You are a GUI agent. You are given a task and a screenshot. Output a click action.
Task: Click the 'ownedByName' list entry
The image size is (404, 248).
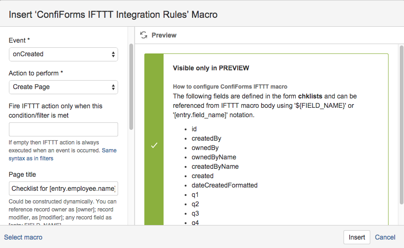(x=214, y=157)
